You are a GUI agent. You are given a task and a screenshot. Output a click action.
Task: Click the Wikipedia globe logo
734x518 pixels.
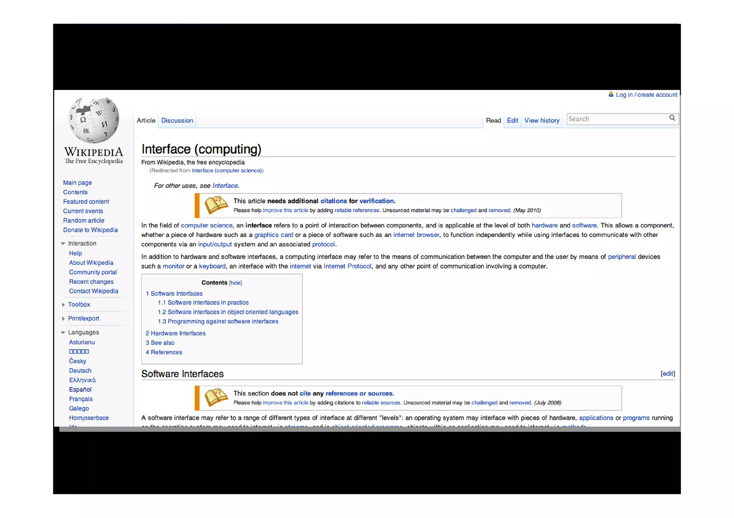point(94,120)
